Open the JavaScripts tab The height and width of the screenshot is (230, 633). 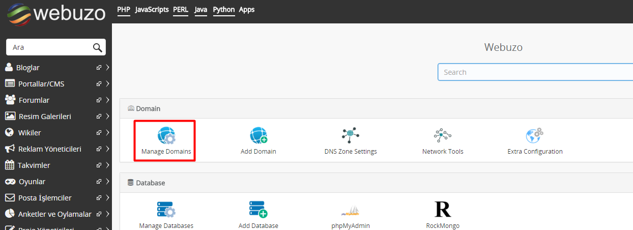click(152, 10)
